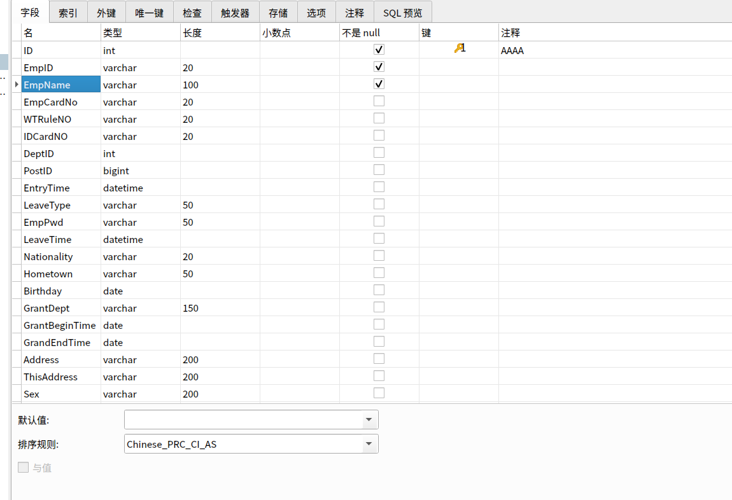Switch to the 唯一键 tab
This screenshot has width=732, height=500.
150,13
